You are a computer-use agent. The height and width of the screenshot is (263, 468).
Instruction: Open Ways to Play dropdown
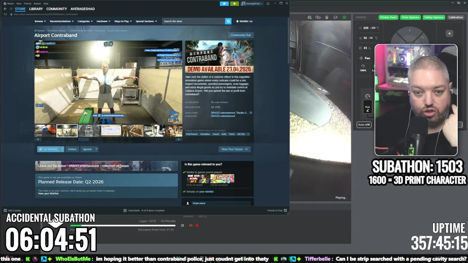(123, 21)
